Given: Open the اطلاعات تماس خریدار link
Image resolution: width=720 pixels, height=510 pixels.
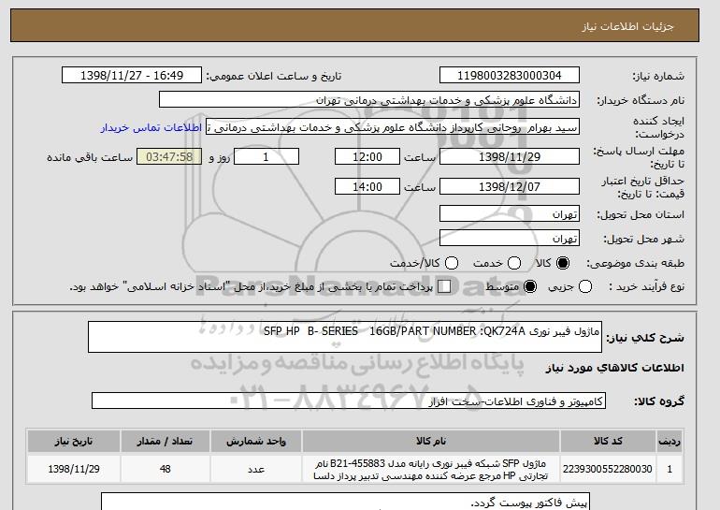Looking at the screenshot, I should (151, 127).
